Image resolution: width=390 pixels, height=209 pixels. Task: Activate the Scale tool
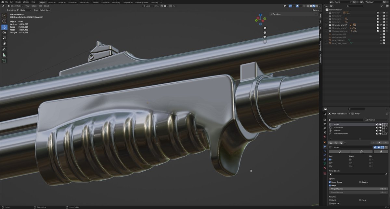[4, 38]
